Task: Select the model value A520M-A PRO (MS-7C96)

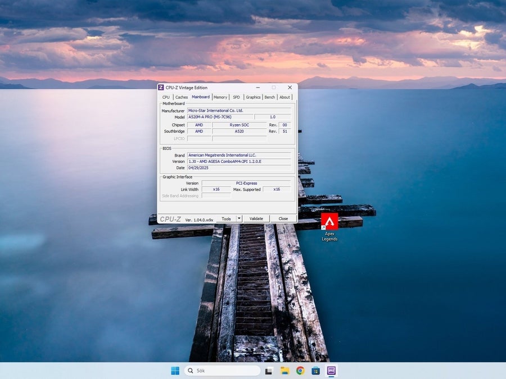Action: pos(220,117)
